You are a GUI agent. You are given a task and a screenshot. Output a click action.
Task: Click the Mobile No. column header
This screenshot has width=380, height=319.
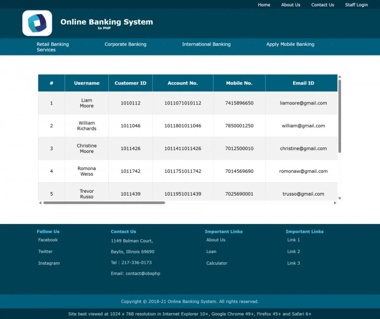point(239,83)
